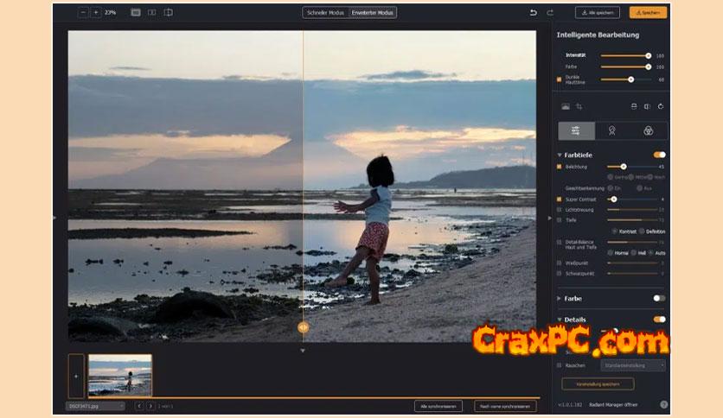Uncheck the Super Contrast checkbox
Viewport: 723px width, 418px height.
(x=560, y=199)
